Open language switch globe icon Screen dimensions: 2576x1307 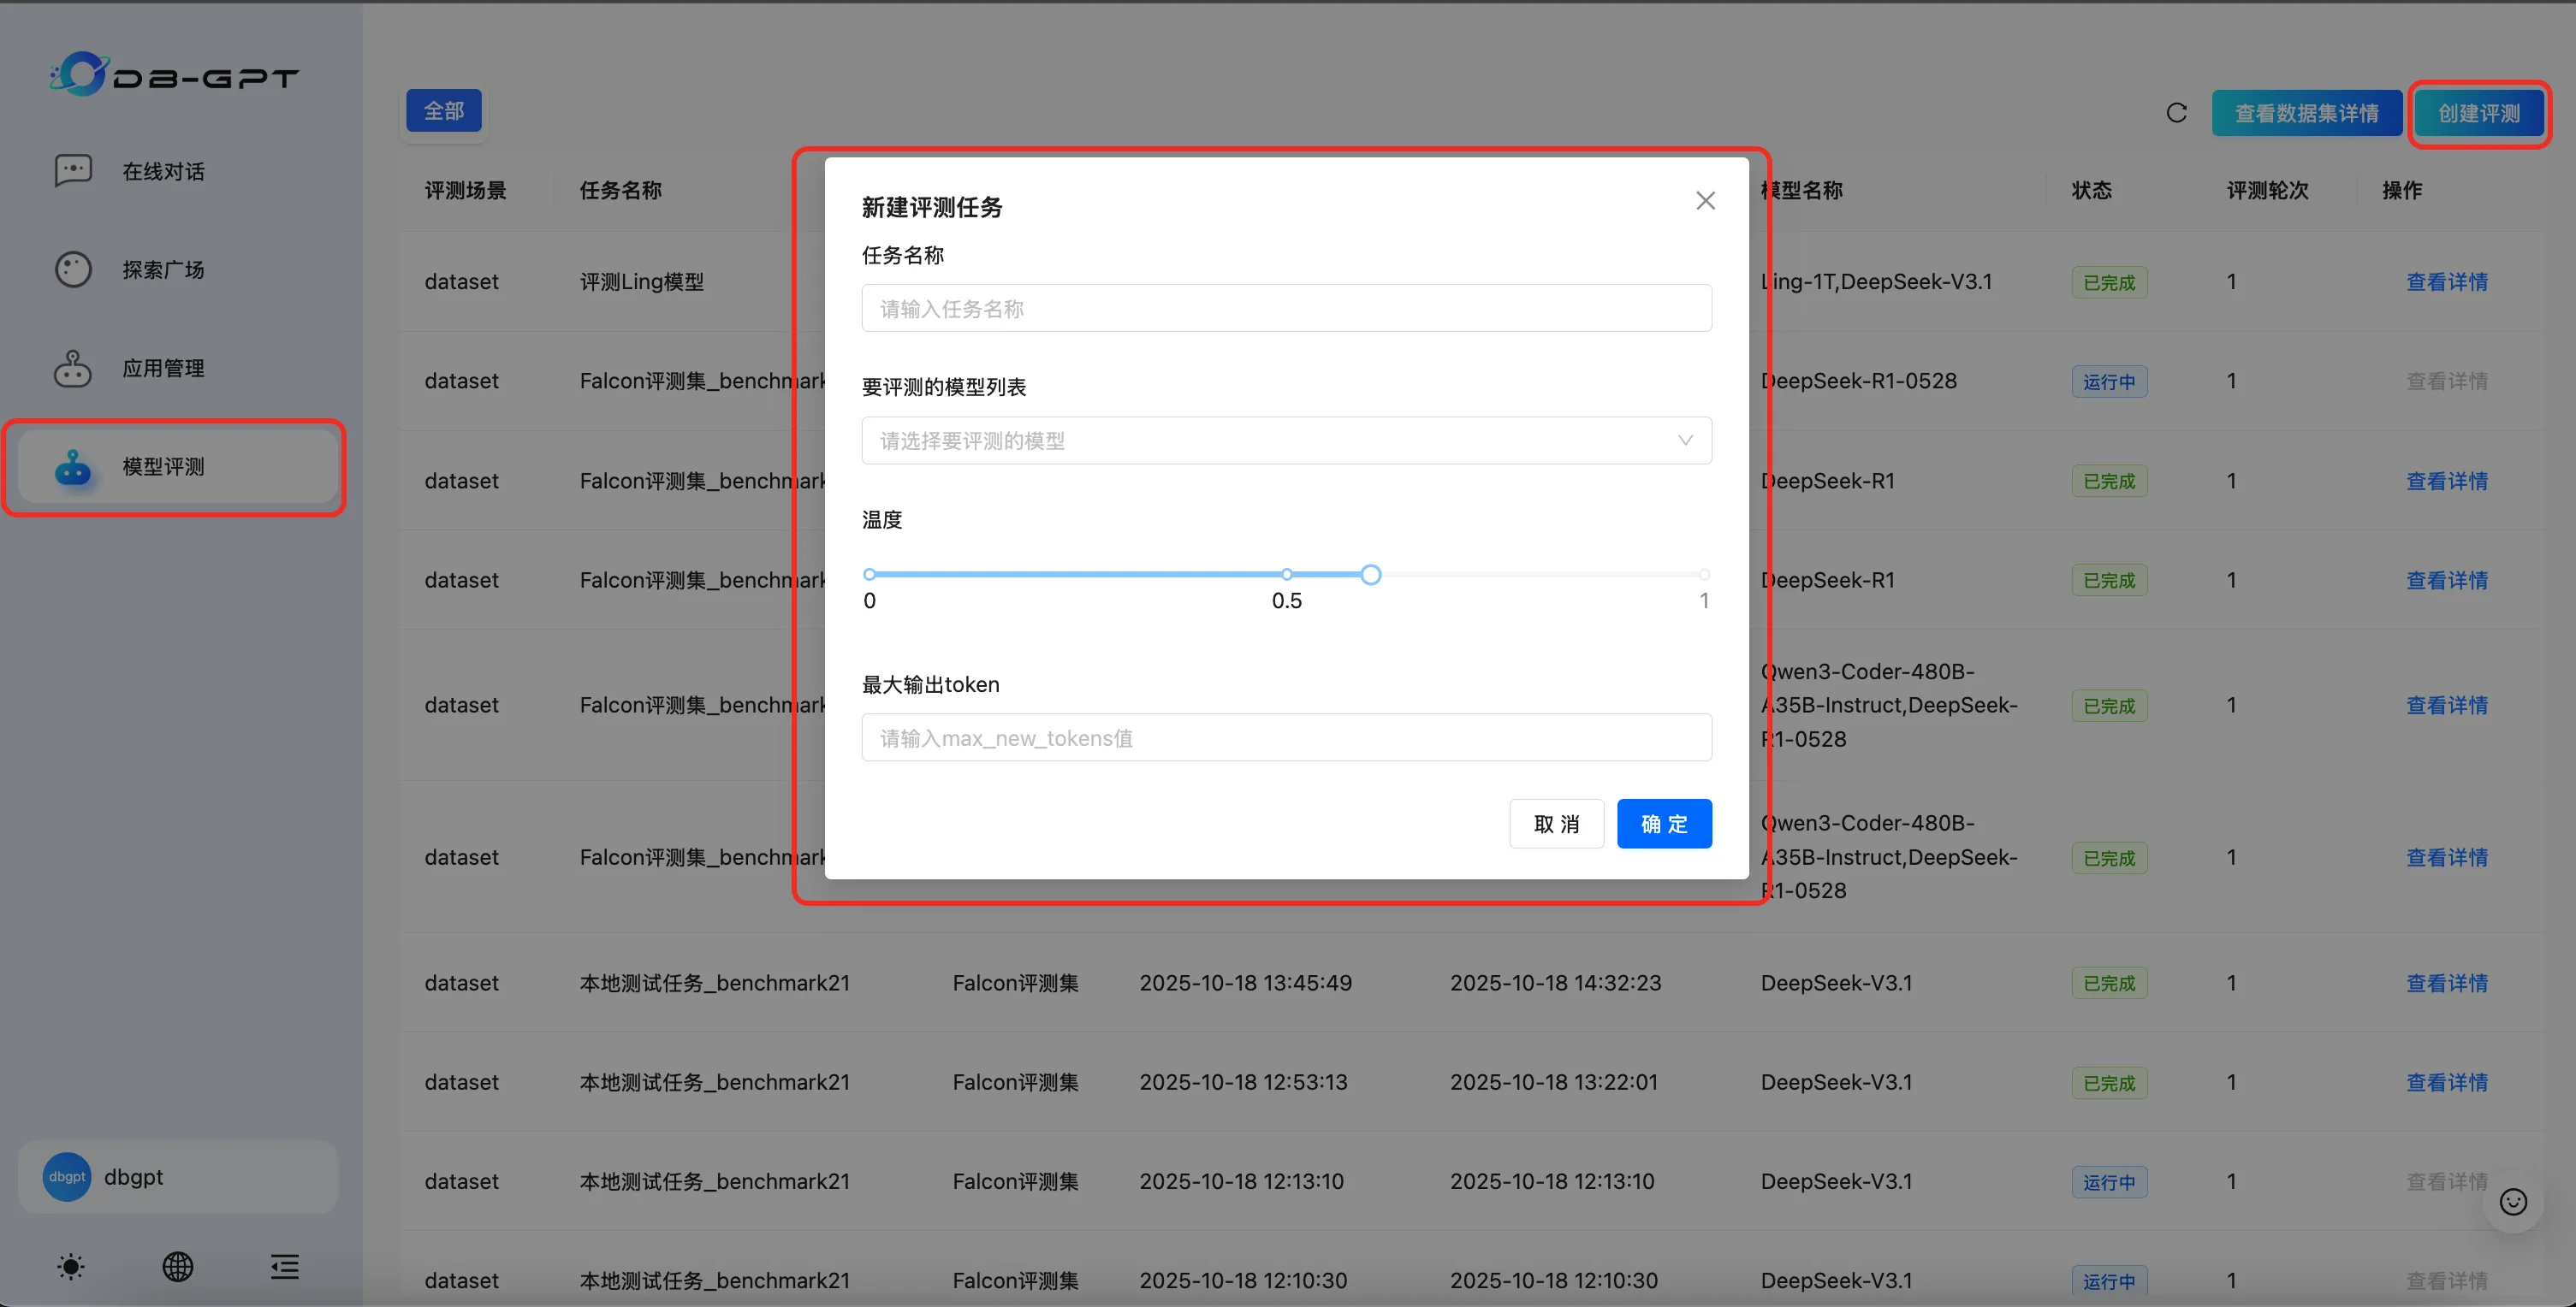coord(178,1267)
